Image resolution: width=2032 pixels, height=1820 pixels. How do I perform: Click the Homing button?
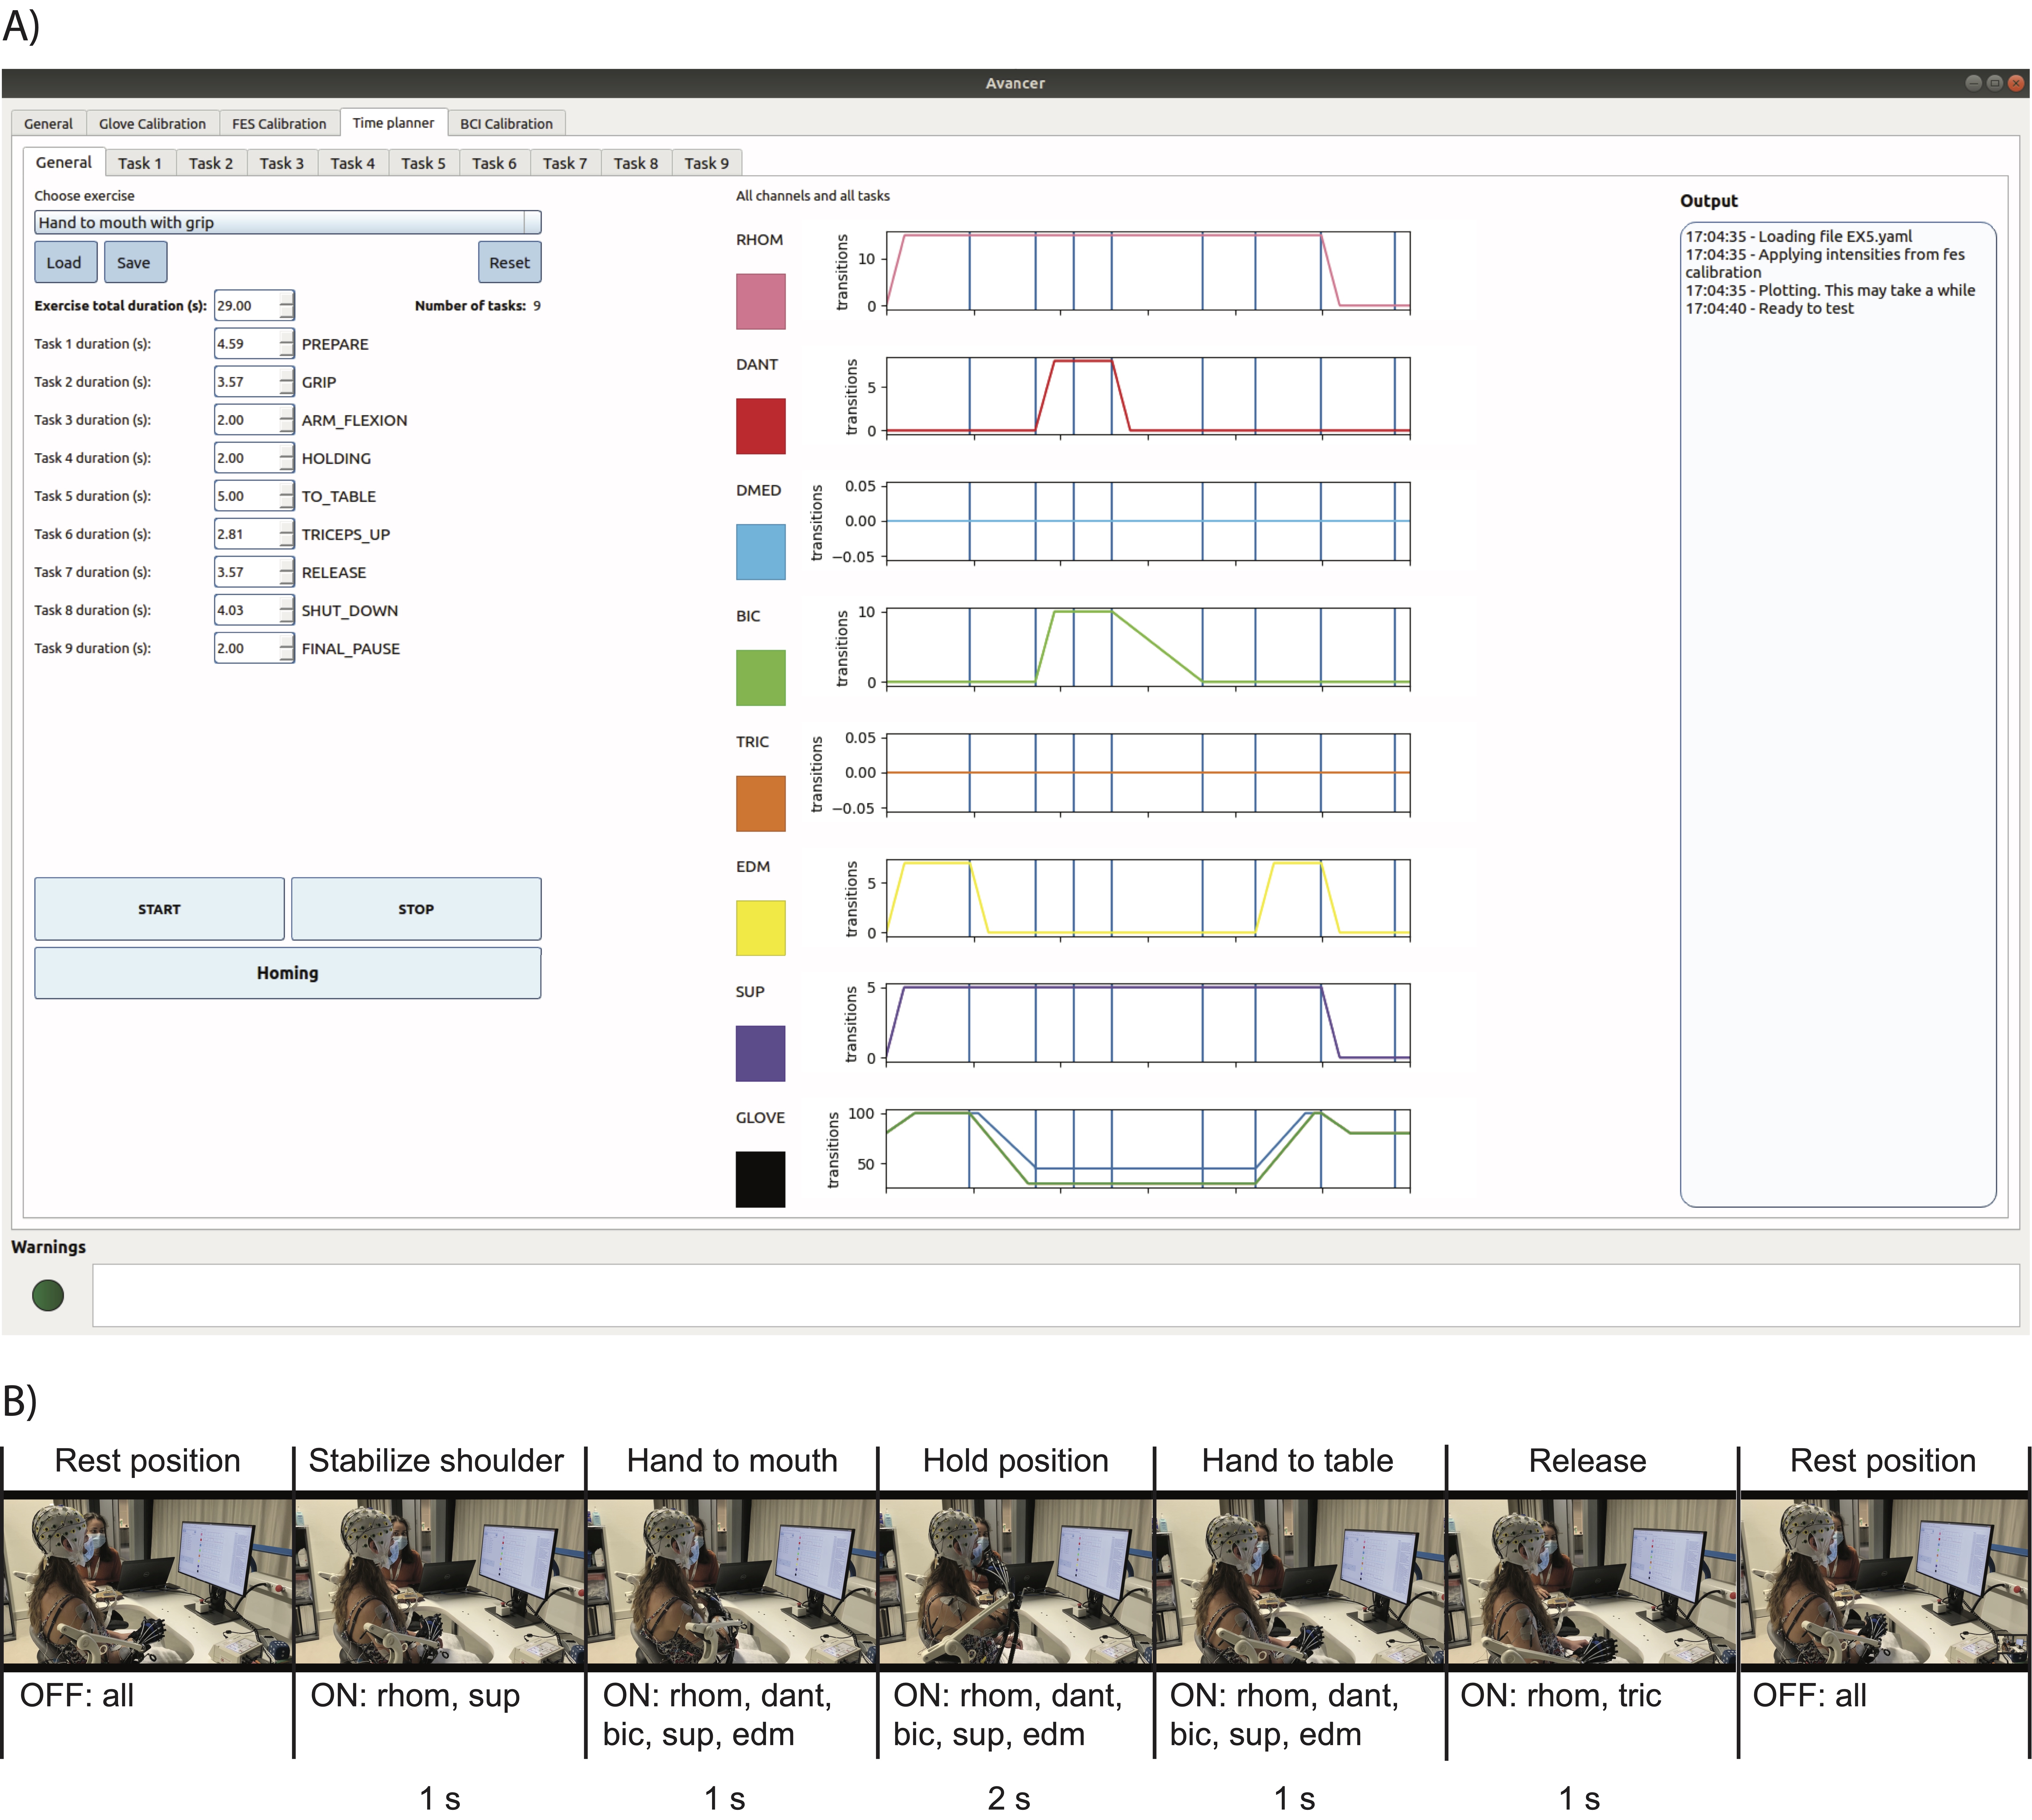pos(288,973)
